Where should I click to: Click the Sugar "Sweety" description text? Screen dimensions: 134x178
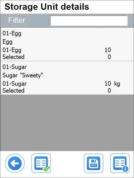click(x=23, y=75)
